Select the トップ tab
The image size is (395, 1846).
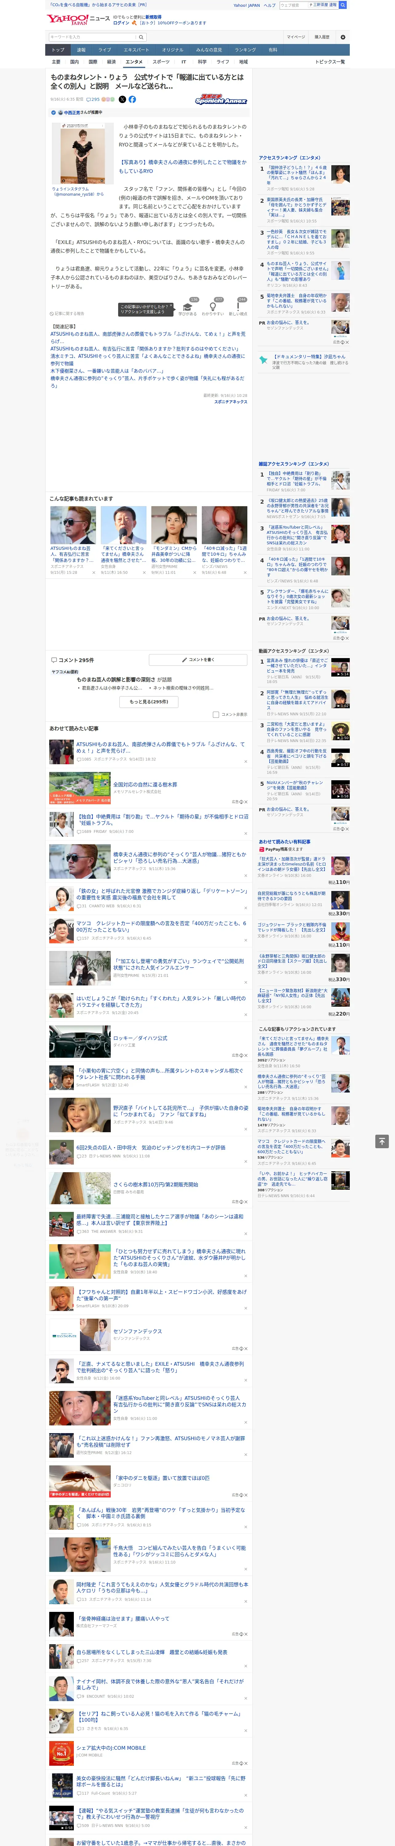(58, 50)
